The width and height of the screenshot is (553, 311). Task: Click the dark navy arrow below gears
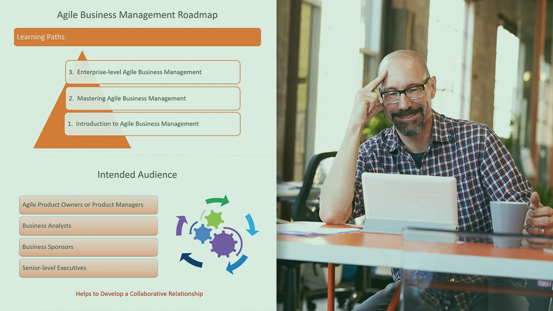pyautogui.click(x=191, y=260)
